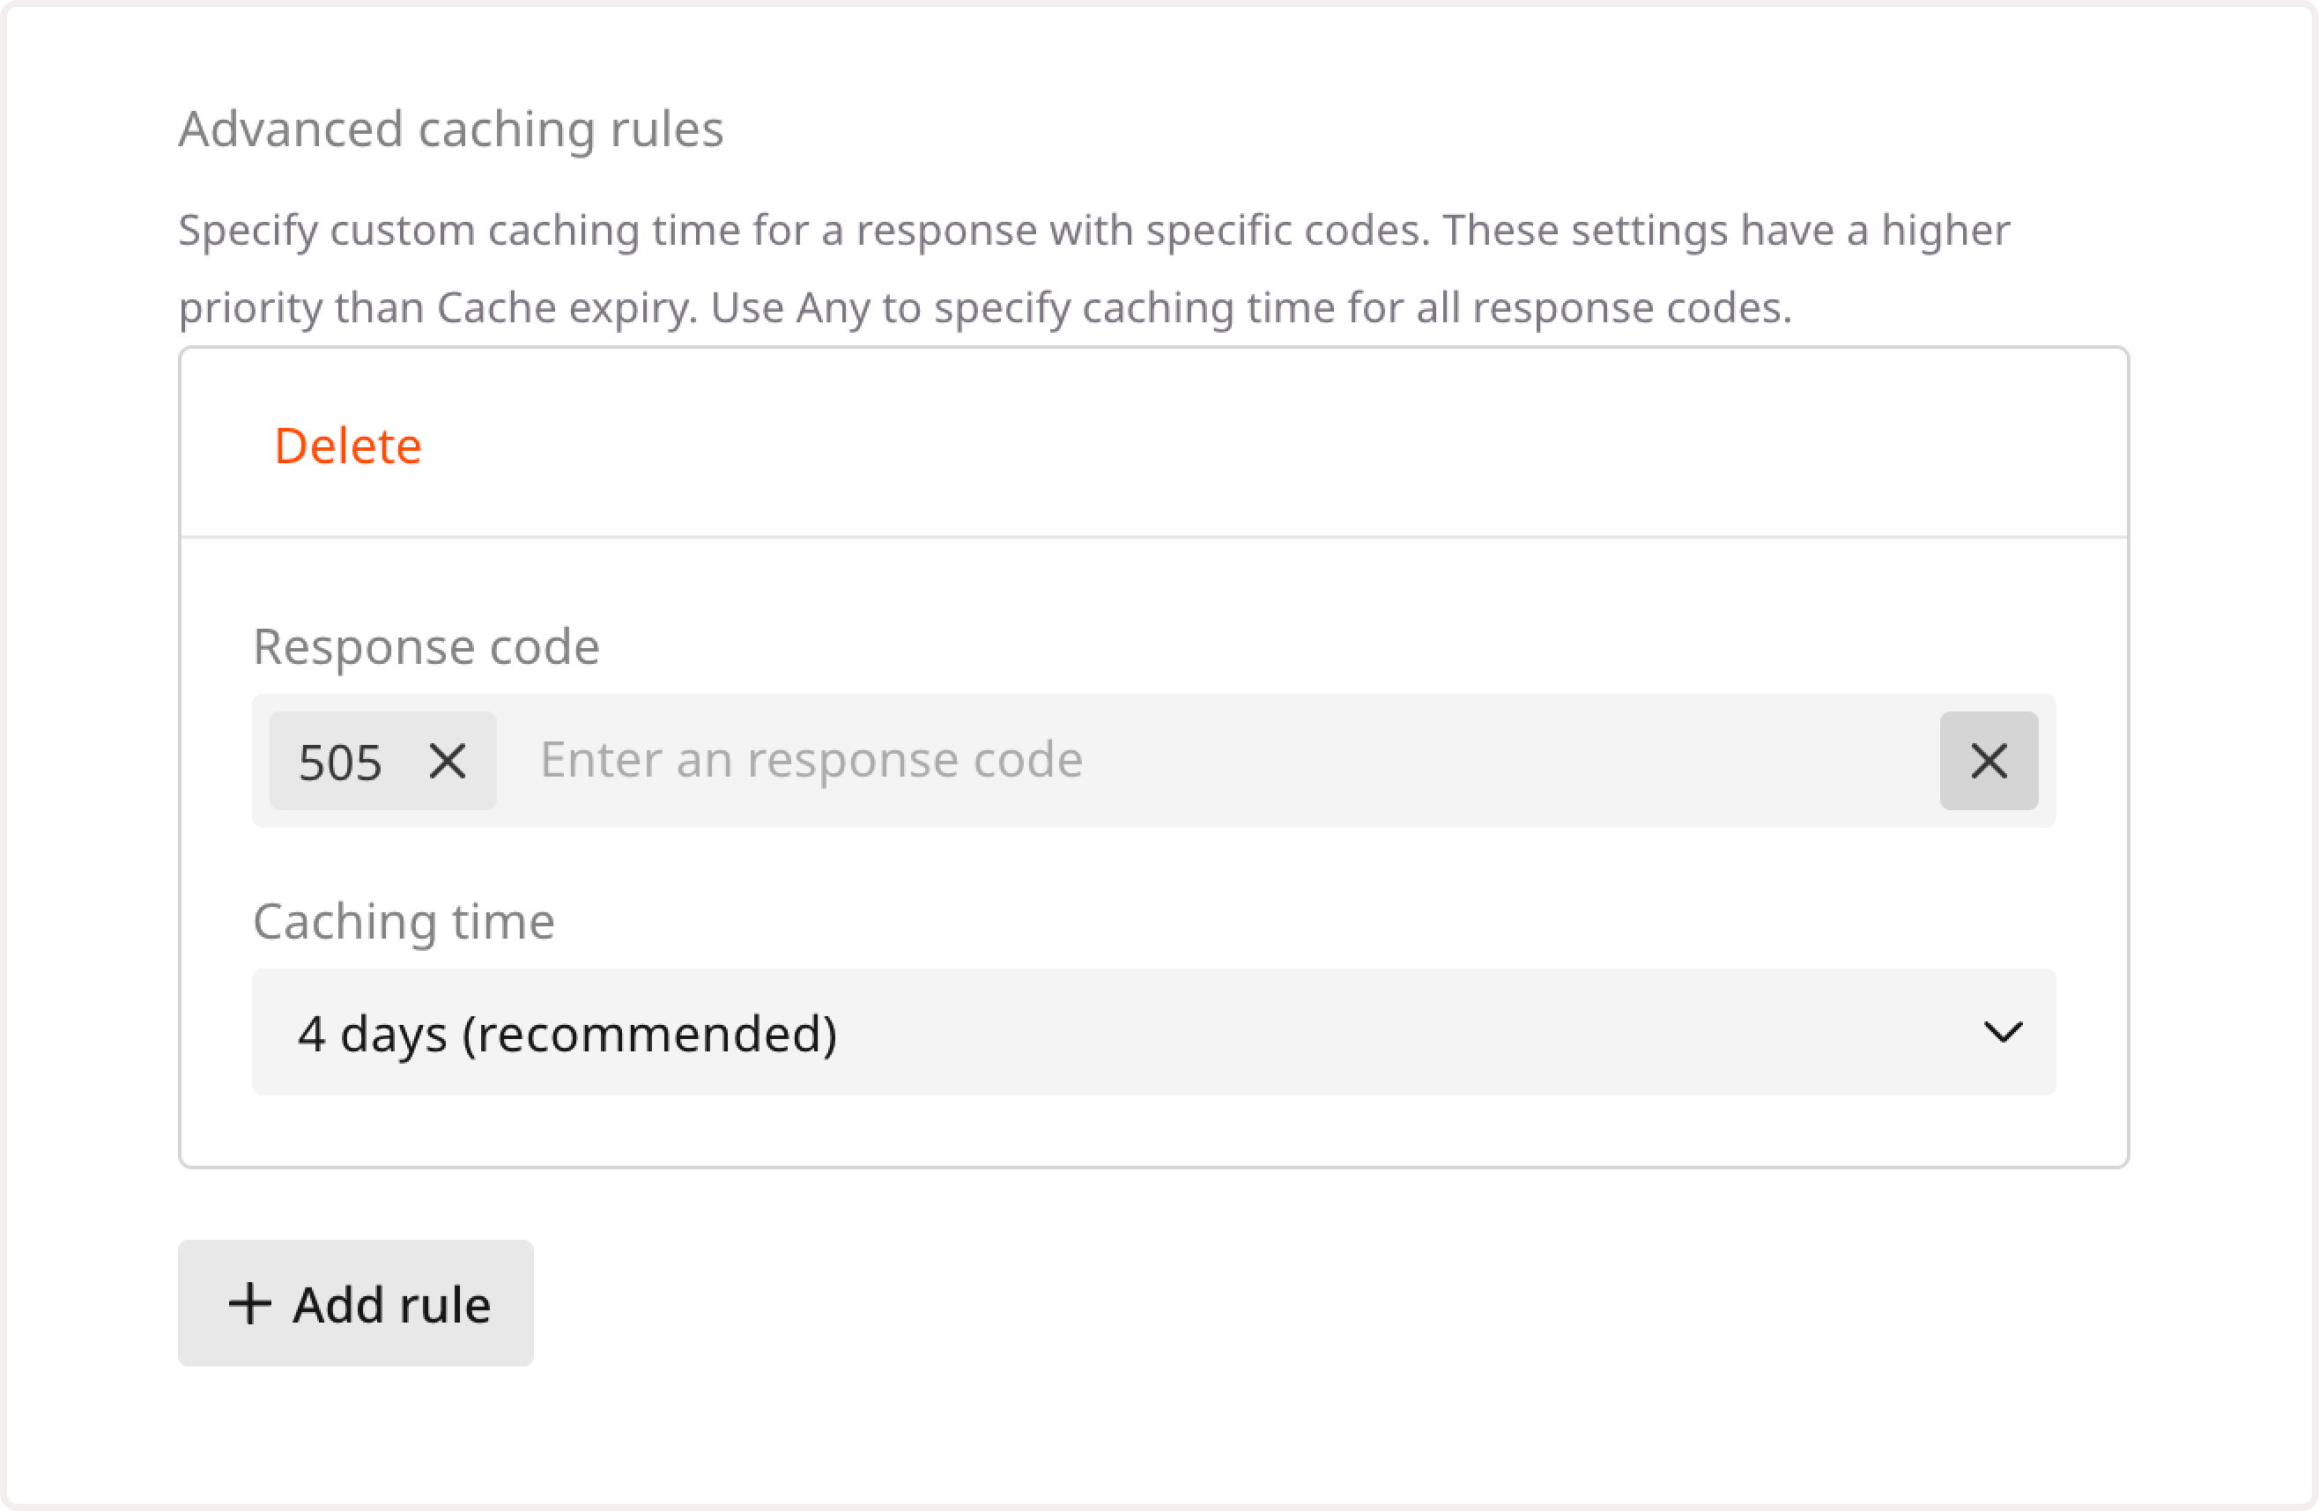Click the delete icon of the 505 code
Viewport: 2319px width, 1511px height.
click(448, 761)
